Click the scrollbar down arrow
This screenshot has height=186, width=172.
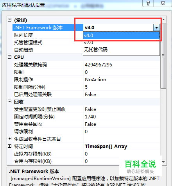click(163, 162)
